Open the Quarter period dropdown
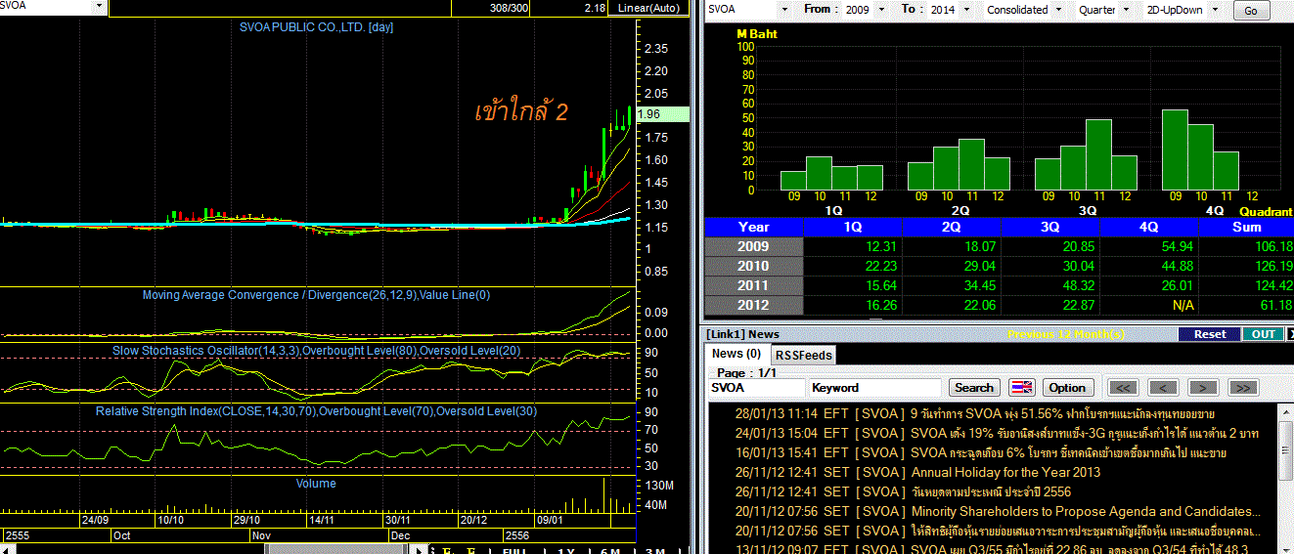 (1104, 9)
